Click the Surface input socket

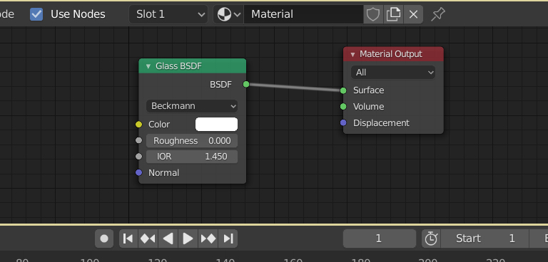[343, 90]
